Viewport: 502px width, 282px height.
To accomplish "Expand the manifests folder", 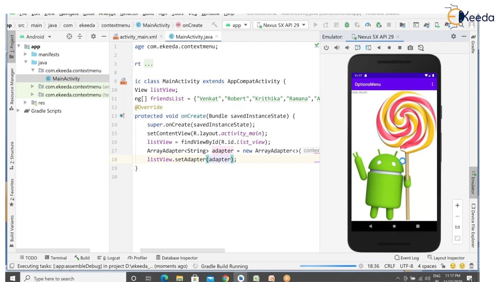I will [x=26, y=54].
